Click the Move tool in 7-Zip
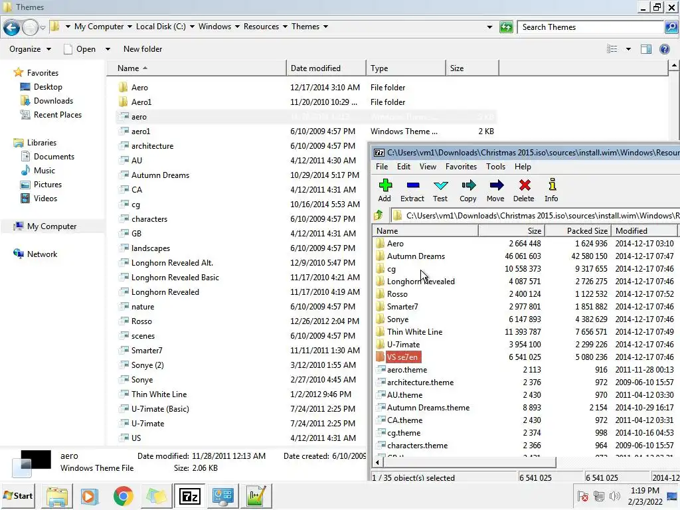This screenshot has height=510, width=680. tap(495, 190)
